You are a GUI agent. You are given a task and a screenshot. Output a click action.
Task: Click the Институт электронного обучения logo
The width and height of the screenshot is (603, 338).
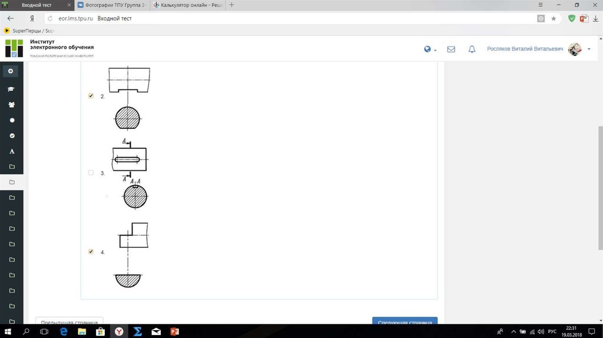49,48
